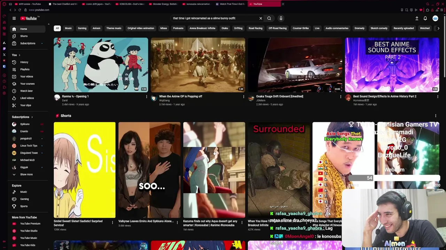This screenshot has width=446, height=250.
Task: Start voice search with the microphone
Action: click(x=281, y=18)
